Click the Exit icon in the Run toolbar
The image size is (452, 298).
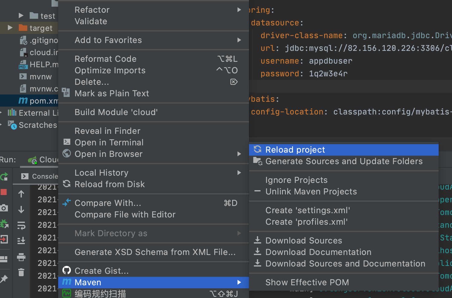click(4, 239)
